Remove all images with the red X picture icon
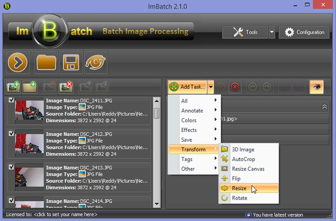This screenshot has width=336, height=221. click(x=66, y=87)
